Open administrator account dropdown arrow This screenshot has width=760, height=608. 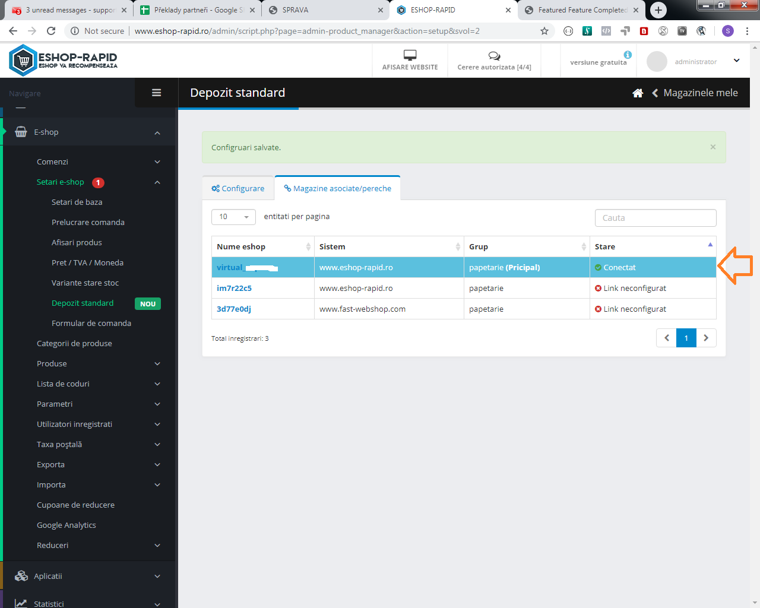click(736, 61)
